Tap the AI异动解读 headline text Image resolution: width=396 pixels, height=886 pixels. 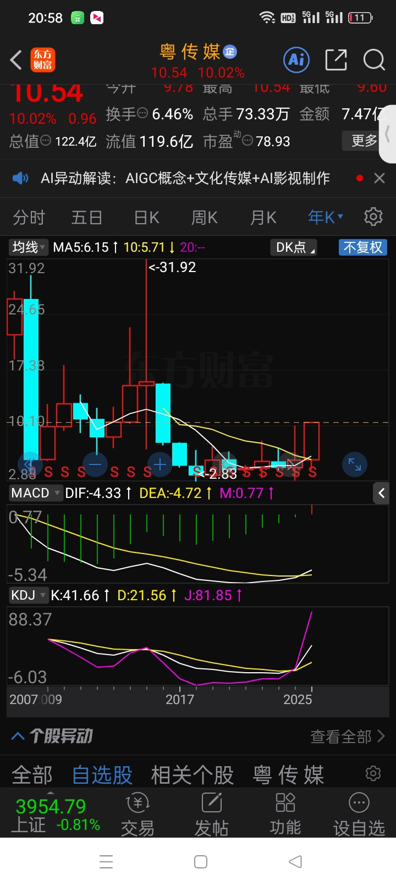tap(185, 178)
